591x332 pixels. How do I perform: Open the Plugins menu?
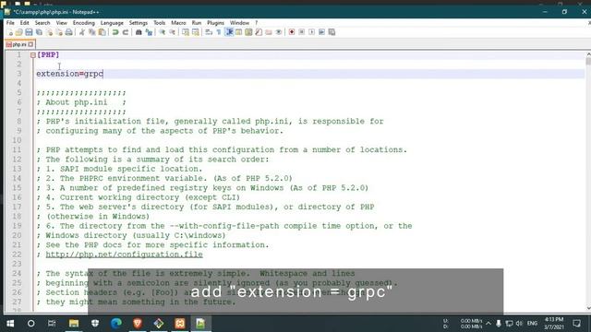(x=215, y=23)
